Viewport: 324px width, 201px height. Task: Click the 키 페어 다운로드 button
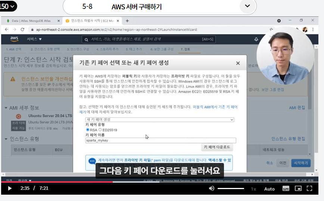coord(217,147)
